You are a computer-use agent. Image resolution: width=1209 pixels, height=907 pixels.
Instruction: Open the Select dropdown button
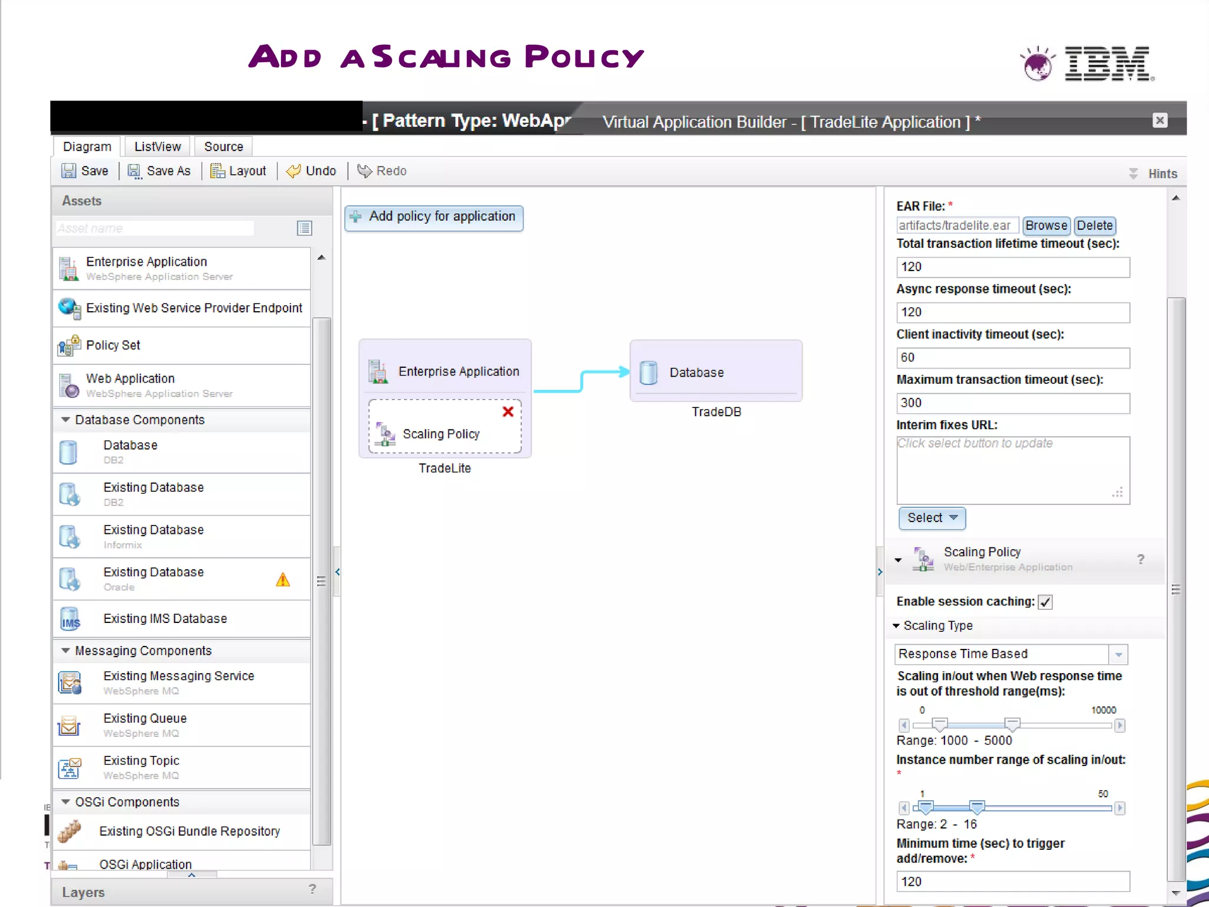click(x=932, y=518)
